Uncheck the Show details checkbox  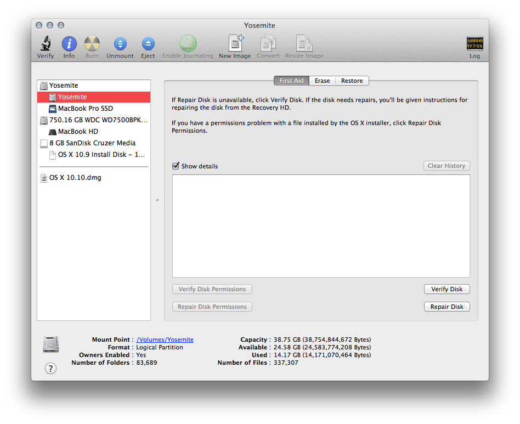pos(176,166)
